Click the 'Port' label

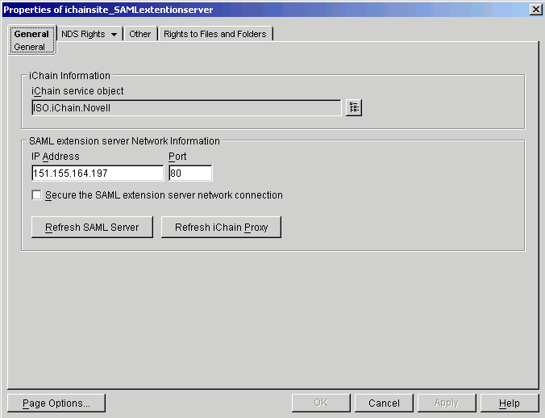pyautogui.click(x=177, y=157)
